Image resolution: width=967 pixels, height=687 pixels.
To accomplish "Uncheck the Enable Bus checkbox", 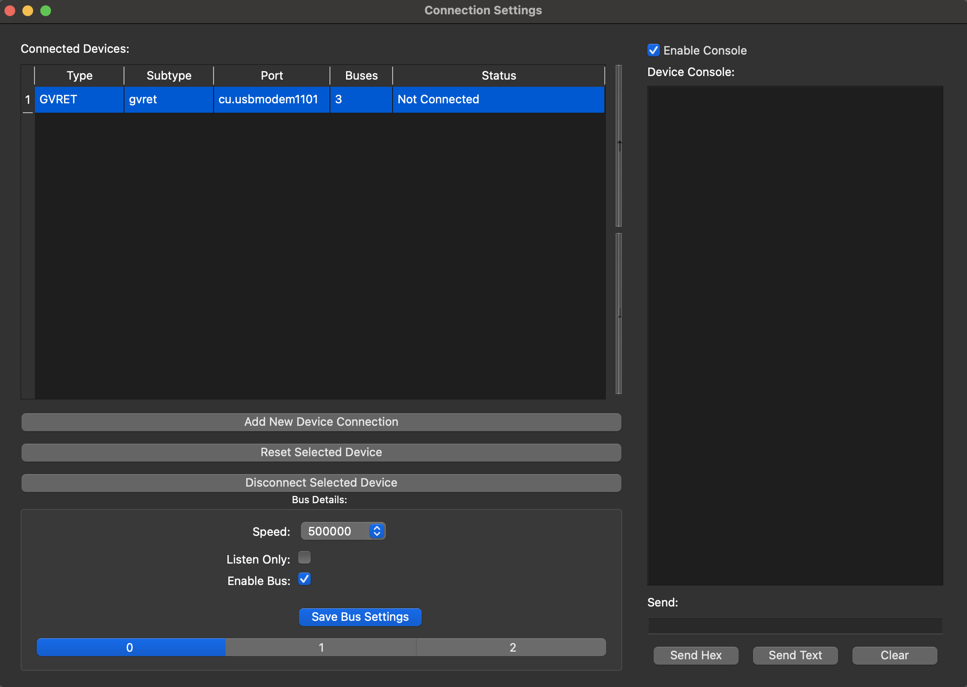I will point(304,579).
